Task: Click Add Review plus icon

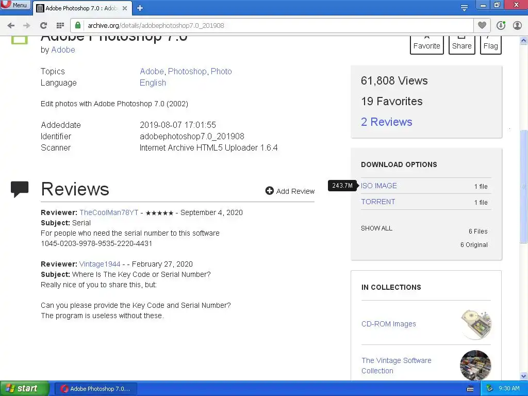Action: click(269, 191)
